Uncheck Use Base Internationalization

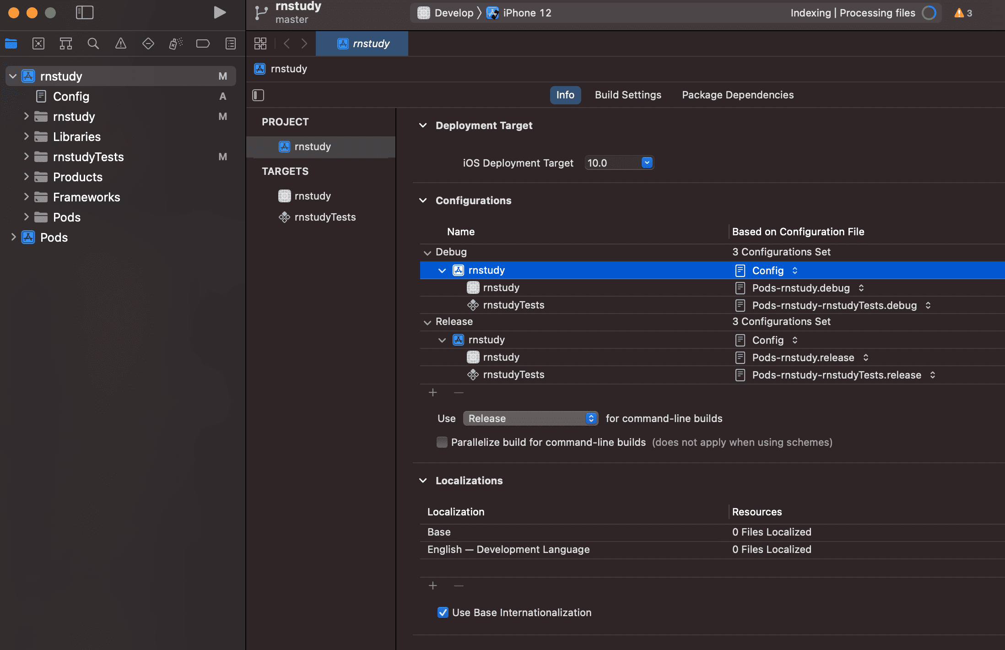pos(443,612)
